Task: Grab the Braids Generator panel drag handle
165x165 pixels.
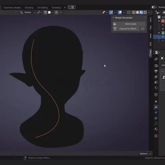Action: [145, 17]
